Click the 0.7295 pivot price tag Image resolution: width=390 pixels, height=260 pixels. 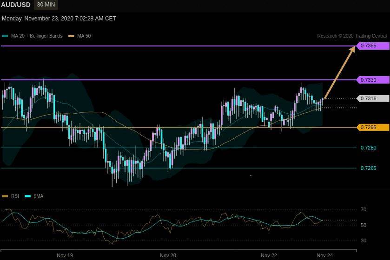click(x=373, y=127)
